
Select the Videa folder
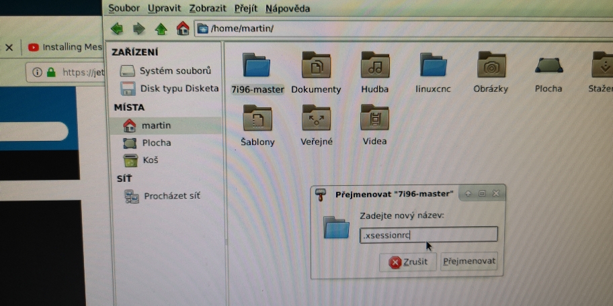pyautogui.click(x=374, y=119)
